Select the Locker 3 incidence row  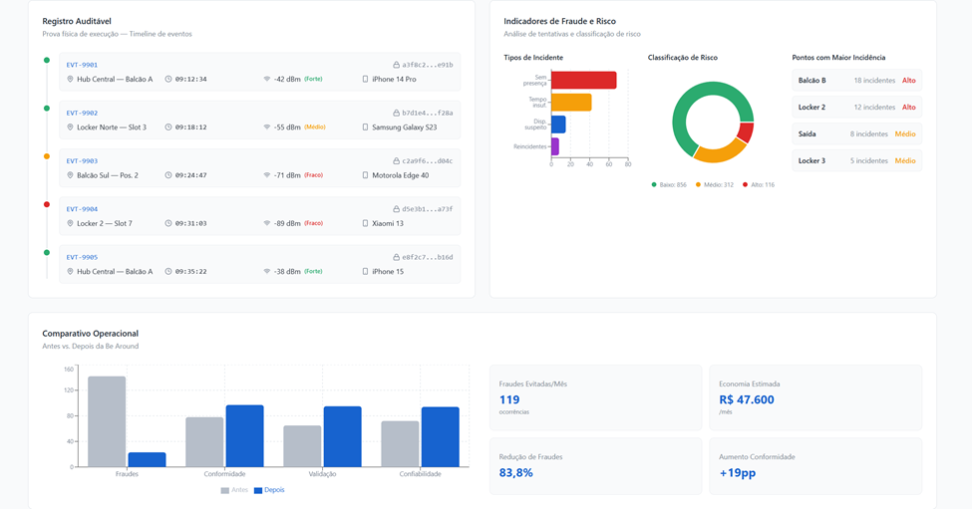pyautogui.click(x=856, y=160)
